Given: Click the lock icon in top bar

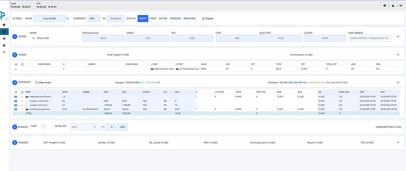Looking at the screenshot, I should click(x=393, y=6).
